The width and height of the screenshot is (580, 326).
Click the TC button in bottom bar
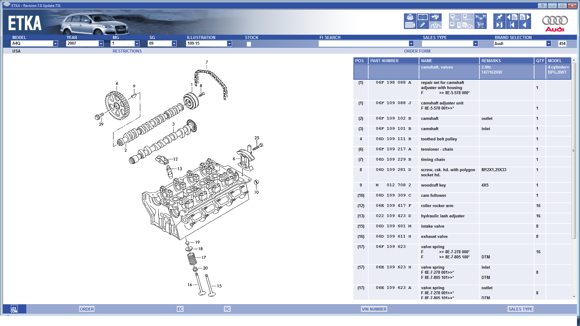coord(227,309)
